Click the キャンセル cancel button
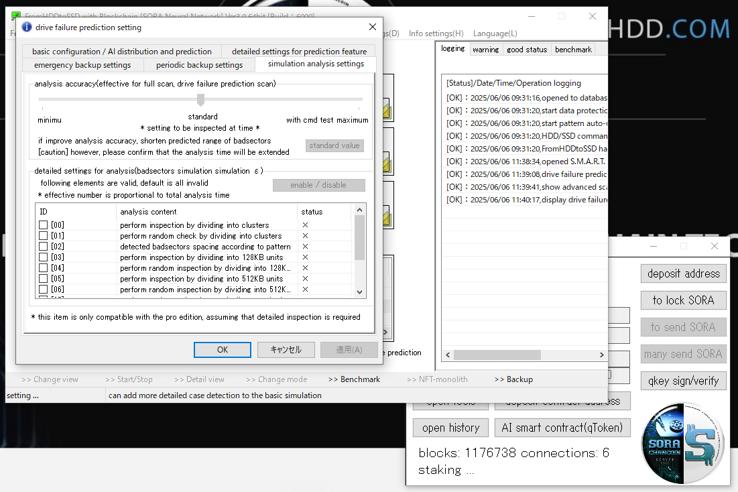This screenshot has width=738, height=492. coord(286,350)
